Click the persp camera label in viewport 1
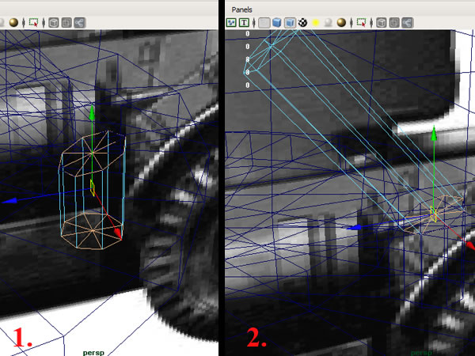This screenshot has width=475, height=356. (x=93, y=353)
